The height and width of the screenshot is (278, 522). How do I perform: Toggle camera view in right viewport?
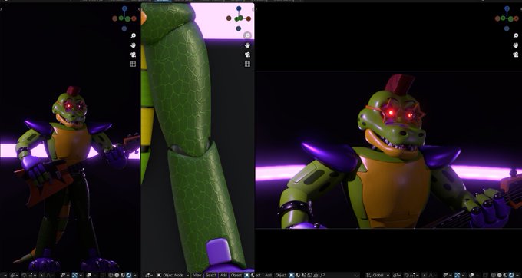(x=516, y=55)
